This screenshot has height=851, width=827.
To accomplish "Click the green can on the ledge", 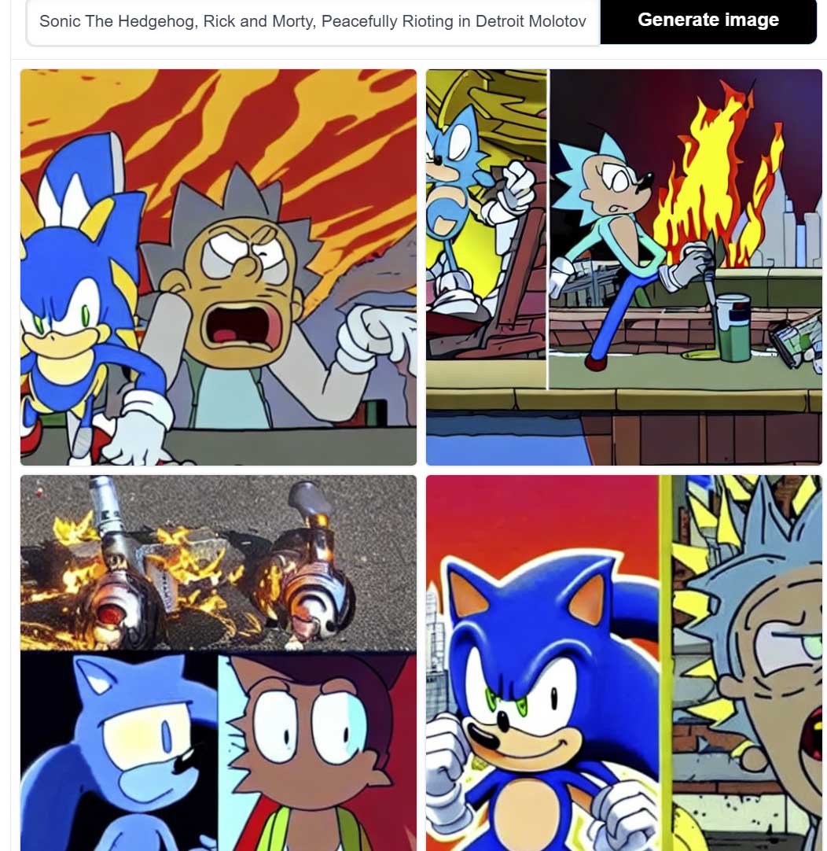I will (x=733, y=328).
